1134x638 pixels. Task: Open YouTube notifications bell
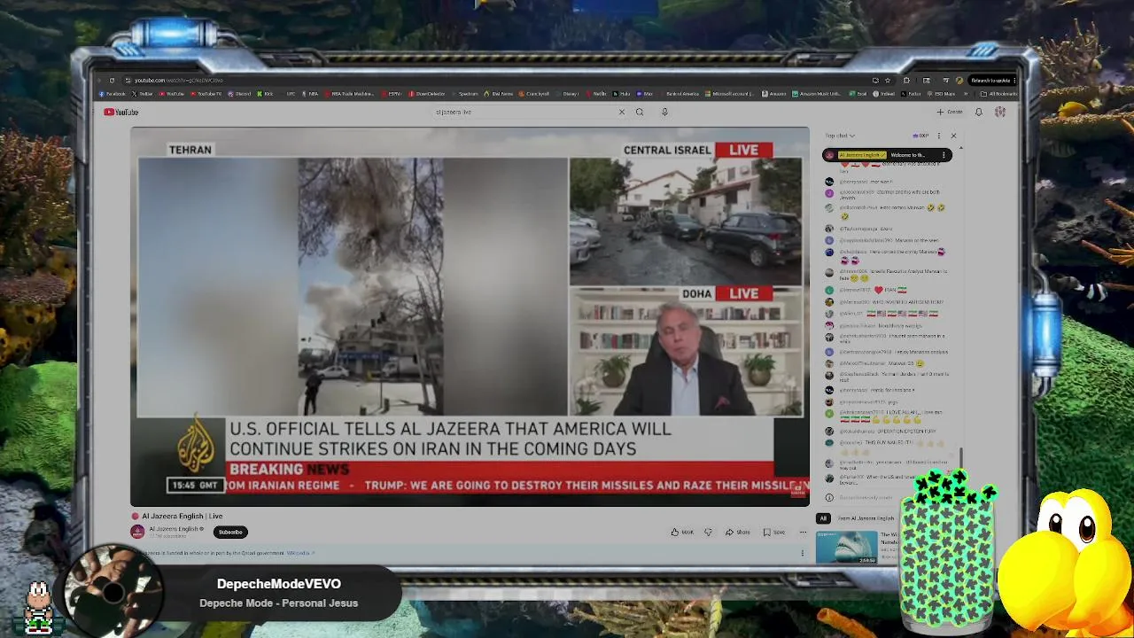point(979,112)
